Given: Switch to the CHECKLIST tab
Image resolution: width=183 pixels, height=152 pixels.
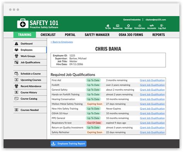Looking at the screenshot, I should tap(48, 35).
